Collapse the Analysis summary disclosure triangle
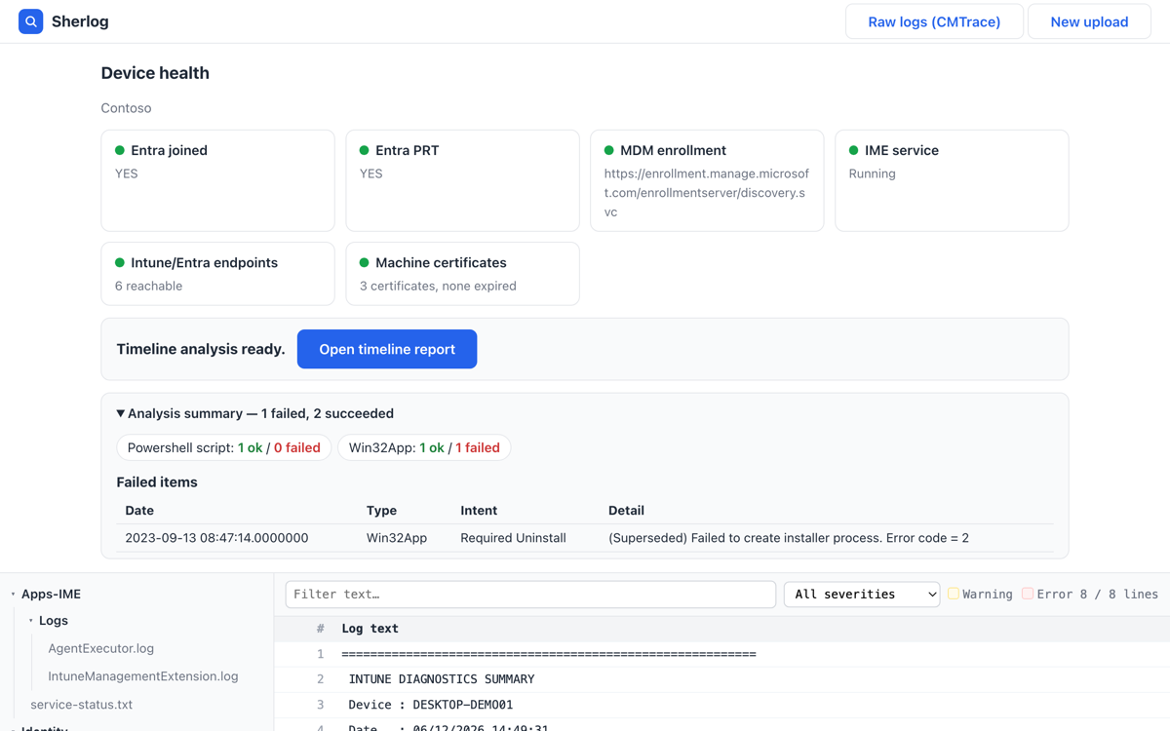Viewport: 1170px width, 731px height. point(121,413)
